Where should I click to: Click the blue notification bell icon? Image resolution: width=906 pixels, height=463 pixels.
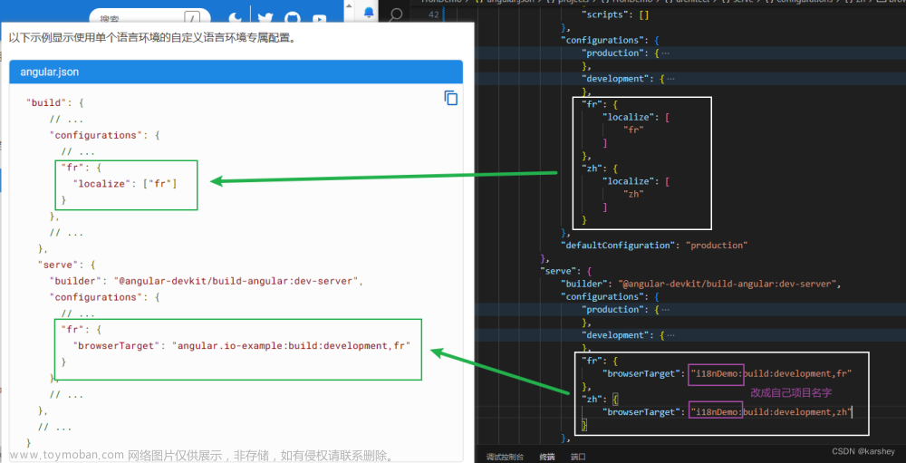click(x=368, y=11)
